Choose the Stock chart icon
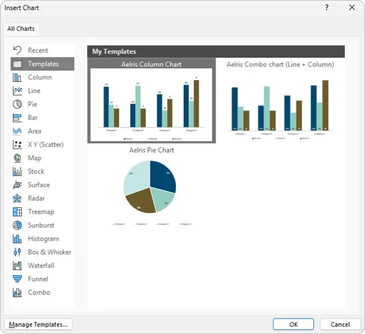The height and width of the screenshot is (334, 365). 17,171
